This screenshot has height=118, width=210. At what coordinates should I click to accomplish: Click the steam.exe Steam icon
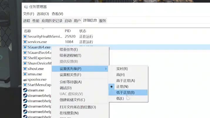pyautogui.click(x=25, y=90)
